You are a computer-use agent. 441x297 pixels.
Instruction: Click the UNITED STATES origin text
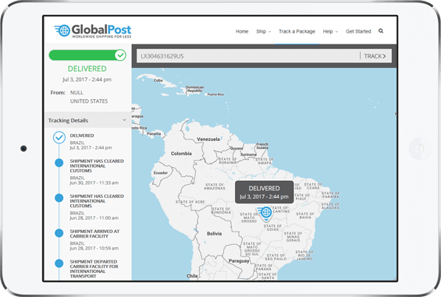[89, 101]
